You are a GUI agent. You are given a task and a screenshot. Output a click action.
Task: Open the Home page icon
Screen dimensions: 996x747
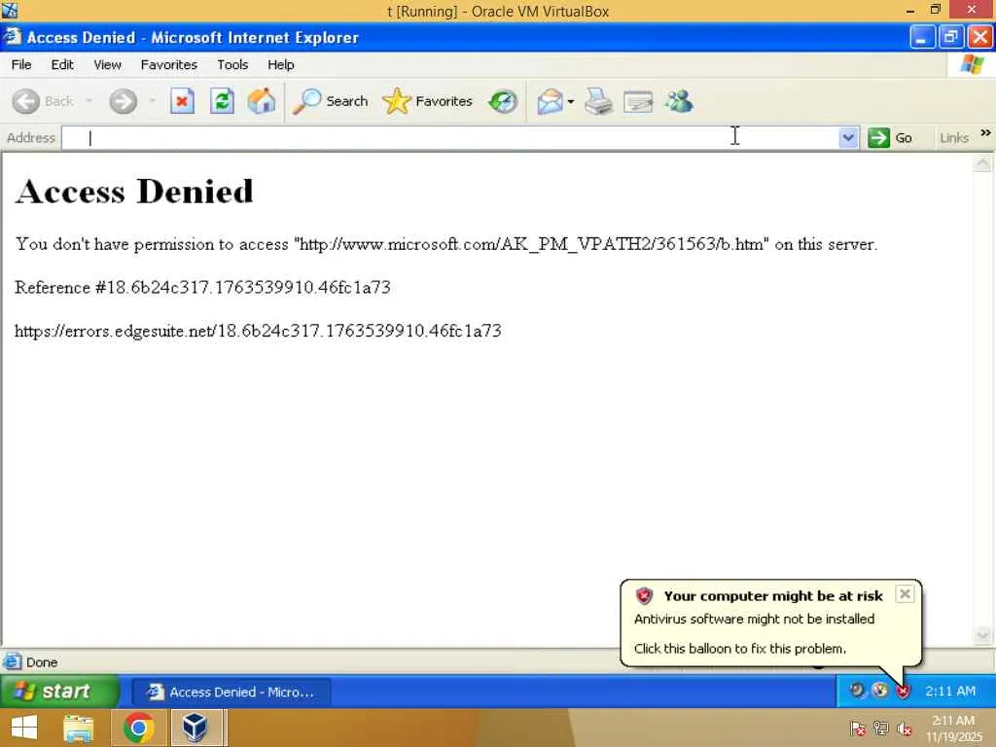pos(261,101)
